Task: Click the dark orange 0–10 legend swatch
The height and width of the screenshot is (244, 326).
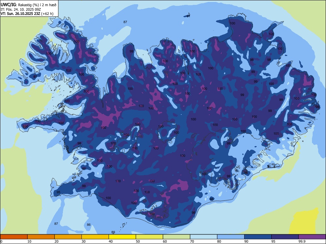Action: point(14,237)
